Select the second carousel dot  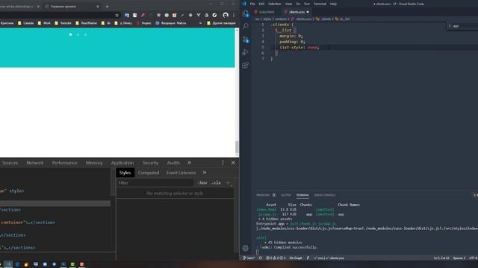pyautogui.click(x=78, y=35)
